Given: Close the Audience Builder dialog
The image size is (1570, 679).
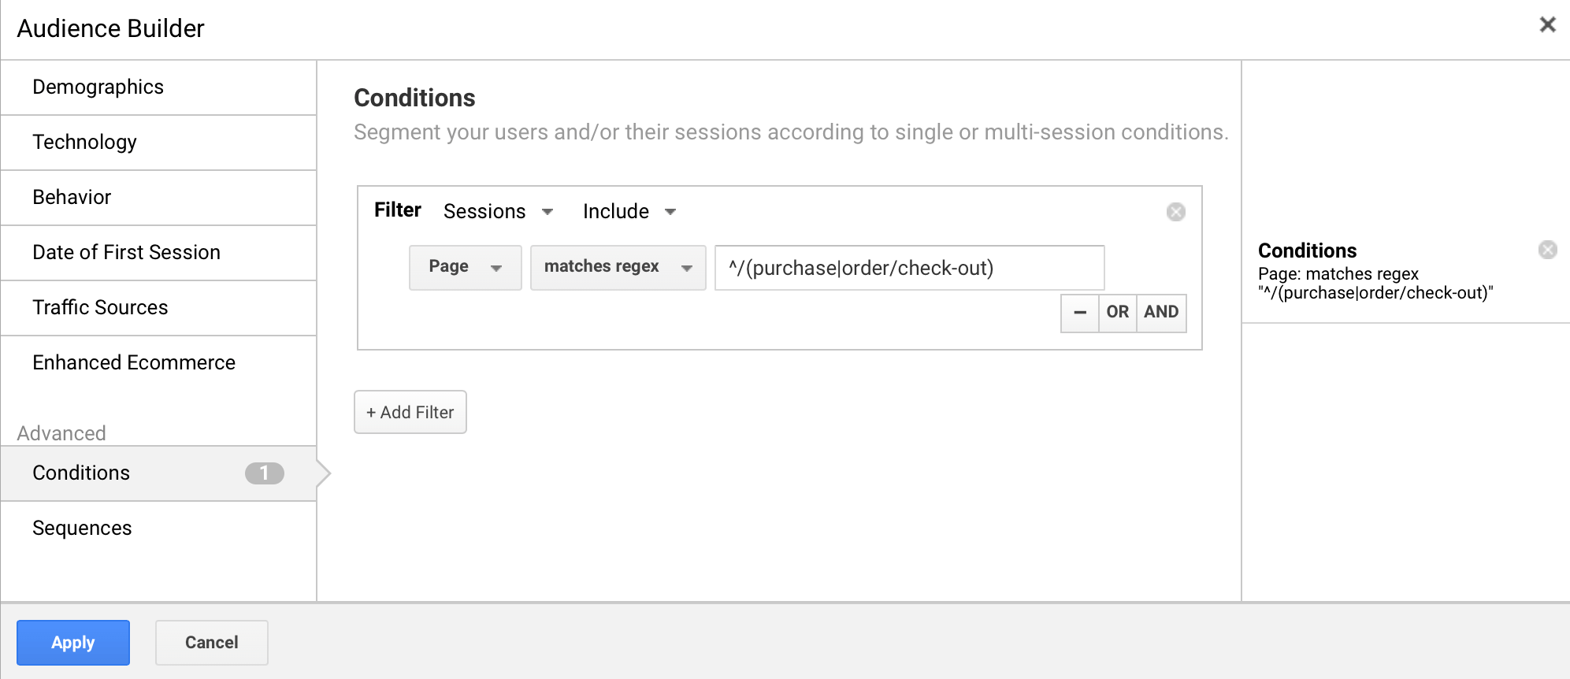Looking at the screenshot, I should point(1547,25).
